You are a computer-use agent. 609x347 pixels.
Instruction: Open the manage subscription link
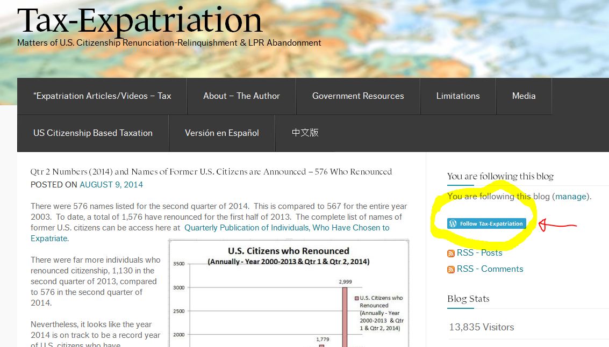coord(571,197)
